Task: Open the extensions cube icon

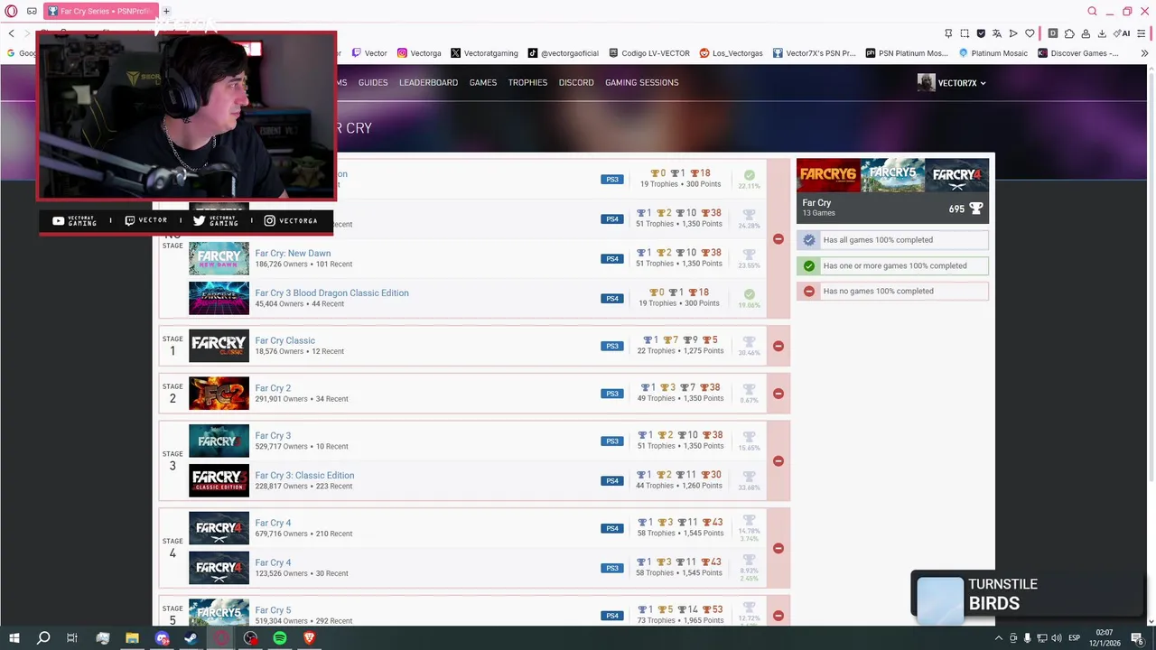Action: tap(1069, 33)
